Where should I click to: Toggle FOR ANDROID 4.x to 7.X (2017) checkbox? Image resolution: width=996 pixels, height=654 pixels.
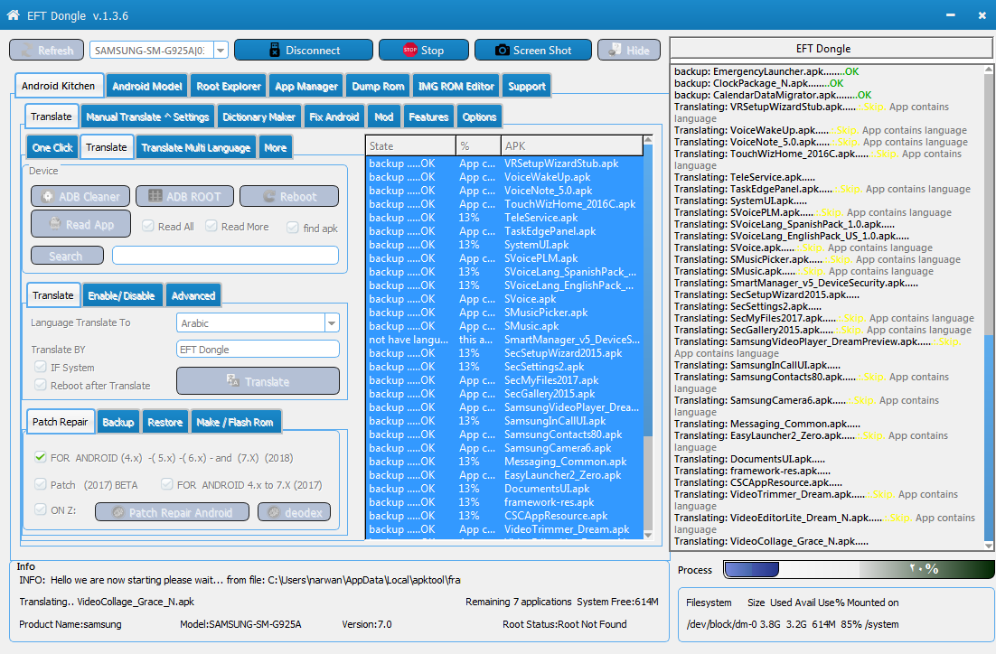click(167, 484)
